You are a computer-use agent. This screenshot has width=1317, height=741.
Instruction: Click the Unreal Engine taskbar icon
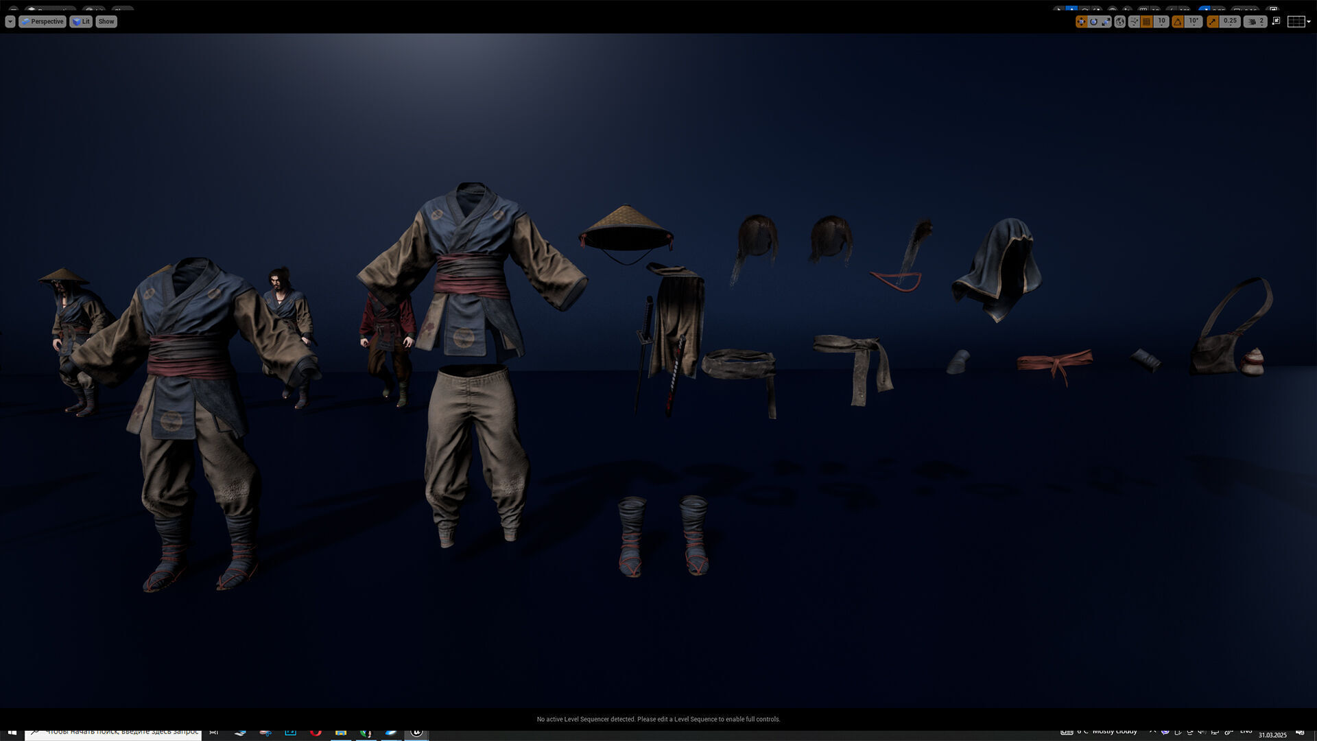(x=416, y=732)
